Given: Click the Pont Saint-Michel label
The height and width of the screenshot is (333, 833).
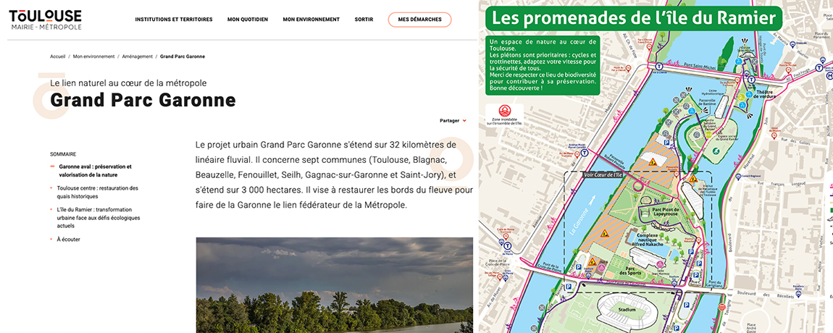Looking at the screenshot, I should click(x=700, y=65).
